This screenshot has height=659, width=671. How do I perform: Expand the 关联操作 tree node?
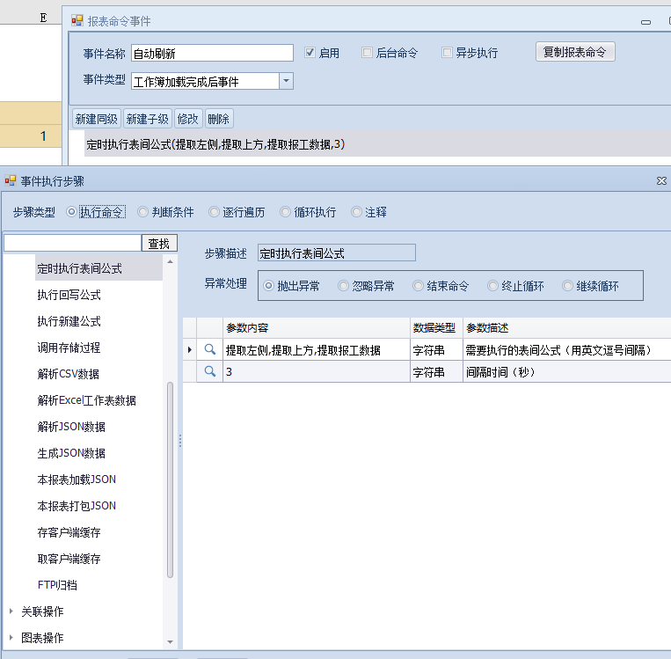[x=11, y=611]
